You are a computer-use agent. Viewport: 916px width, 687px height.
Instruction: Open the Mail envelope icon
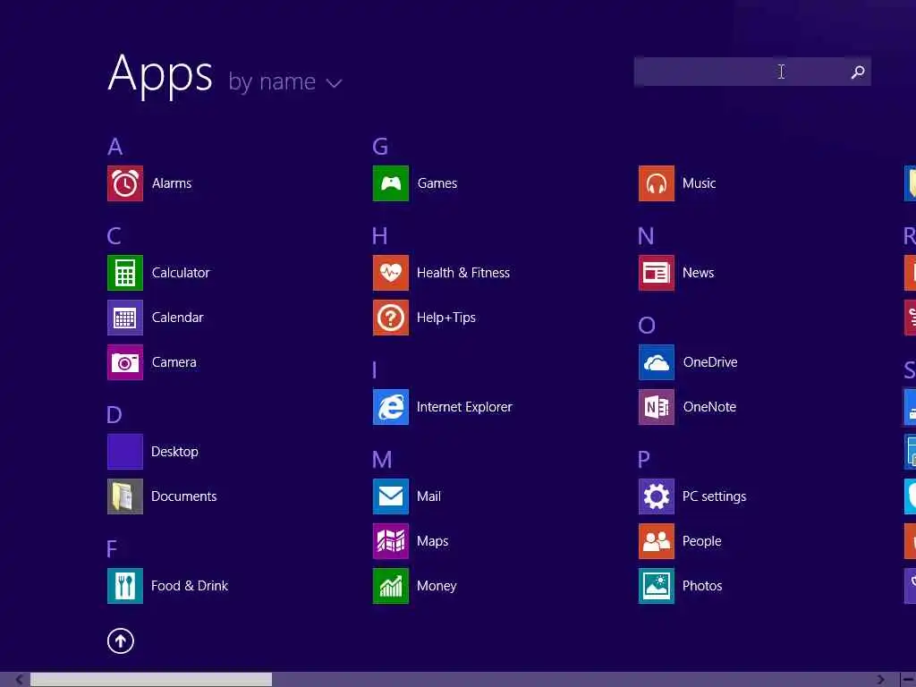pos(391,496)
